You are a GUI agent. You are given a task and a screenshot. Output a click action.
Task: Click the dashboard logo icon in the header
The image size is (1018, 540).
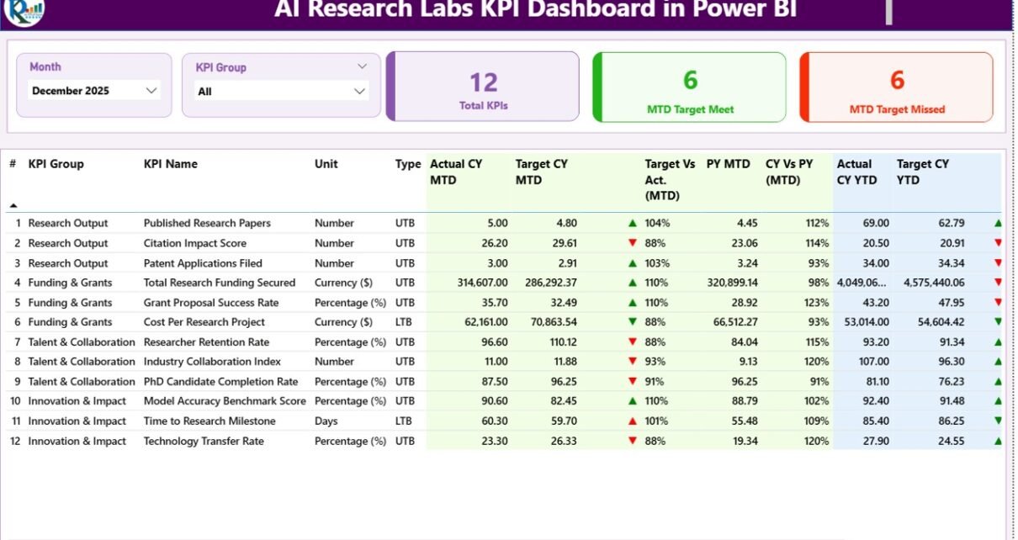(x=24, y=10)
